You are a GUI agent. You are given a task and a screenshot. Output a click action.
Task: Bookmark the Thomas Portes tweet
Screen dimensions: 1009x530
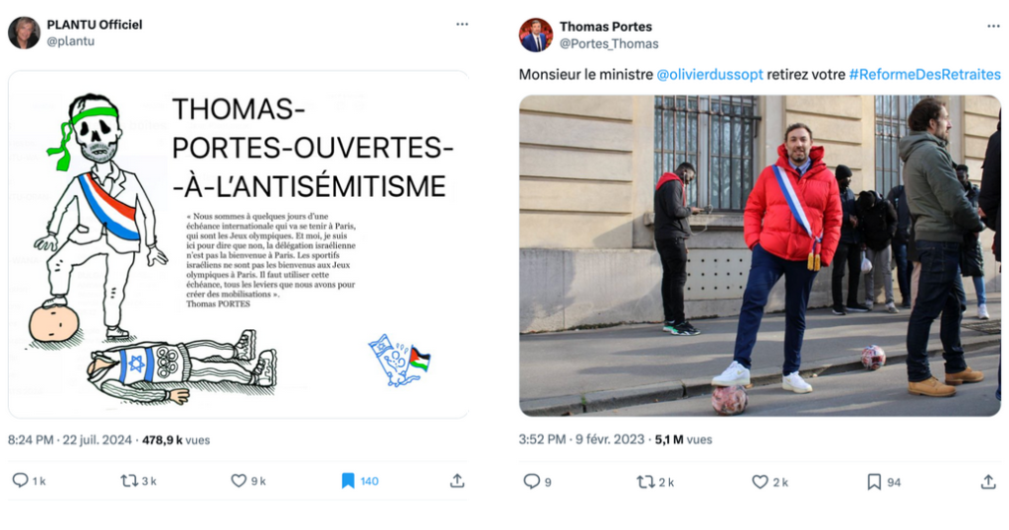pyautogui.click(x=874, y=481)
